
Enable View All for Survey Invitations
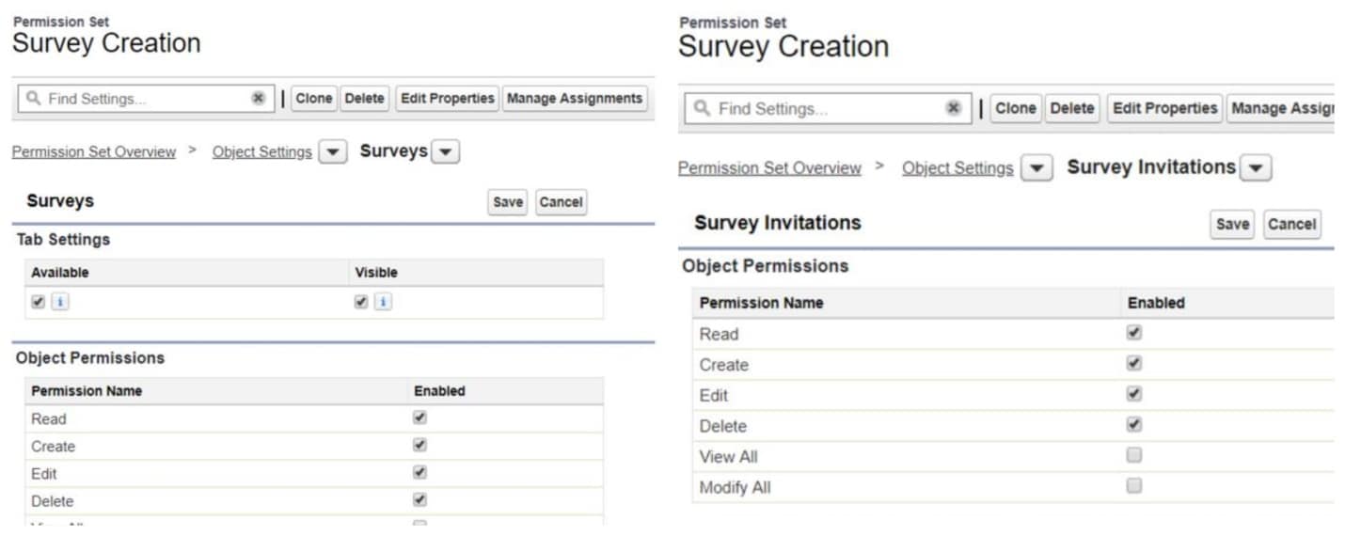[1134, 455]
